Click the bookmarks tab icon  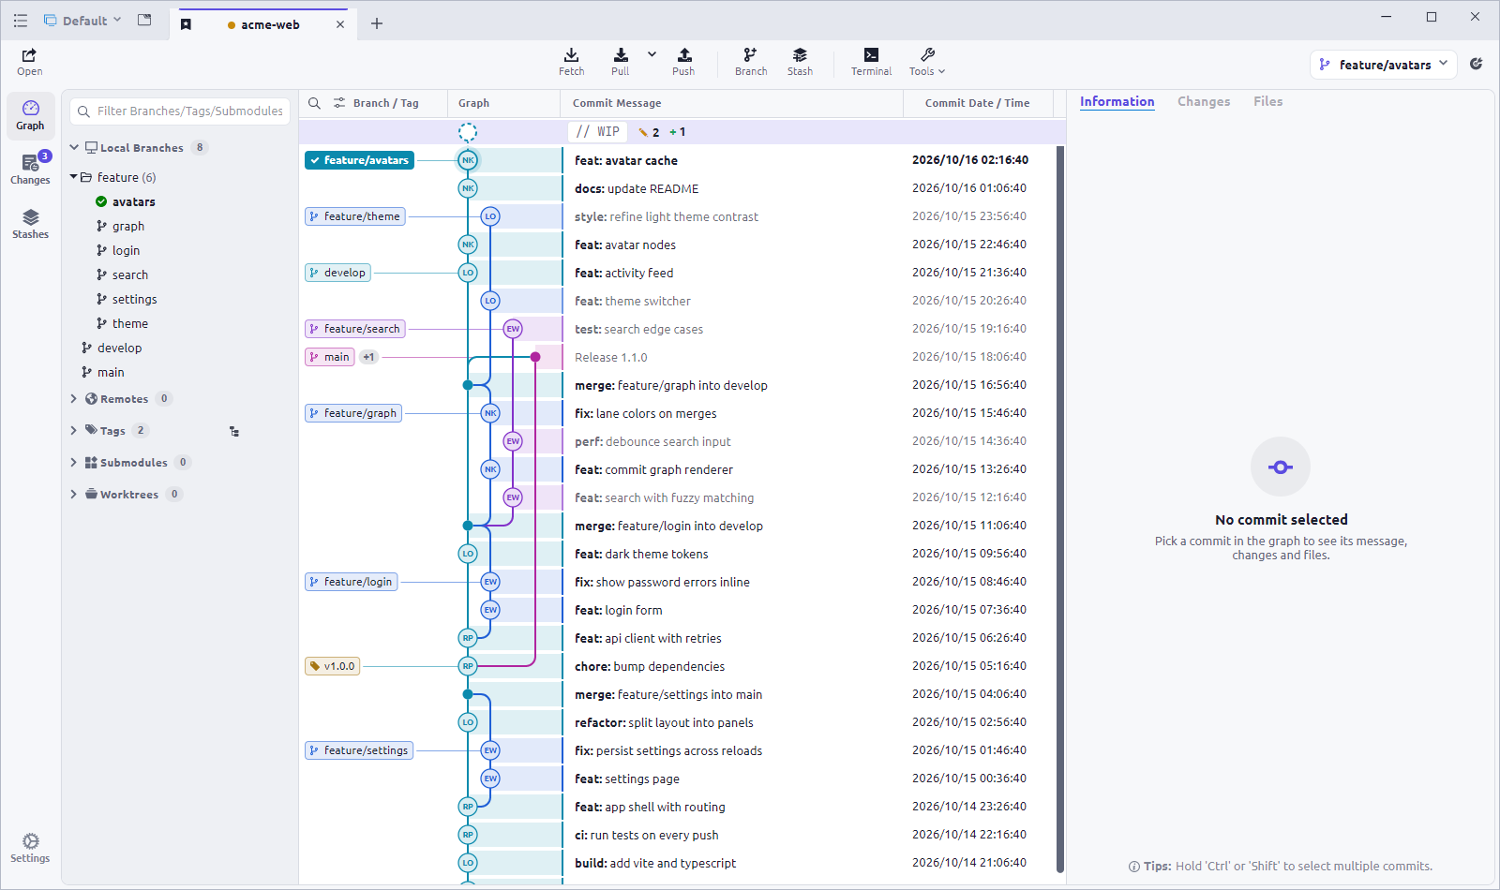(x=186, y=24)
